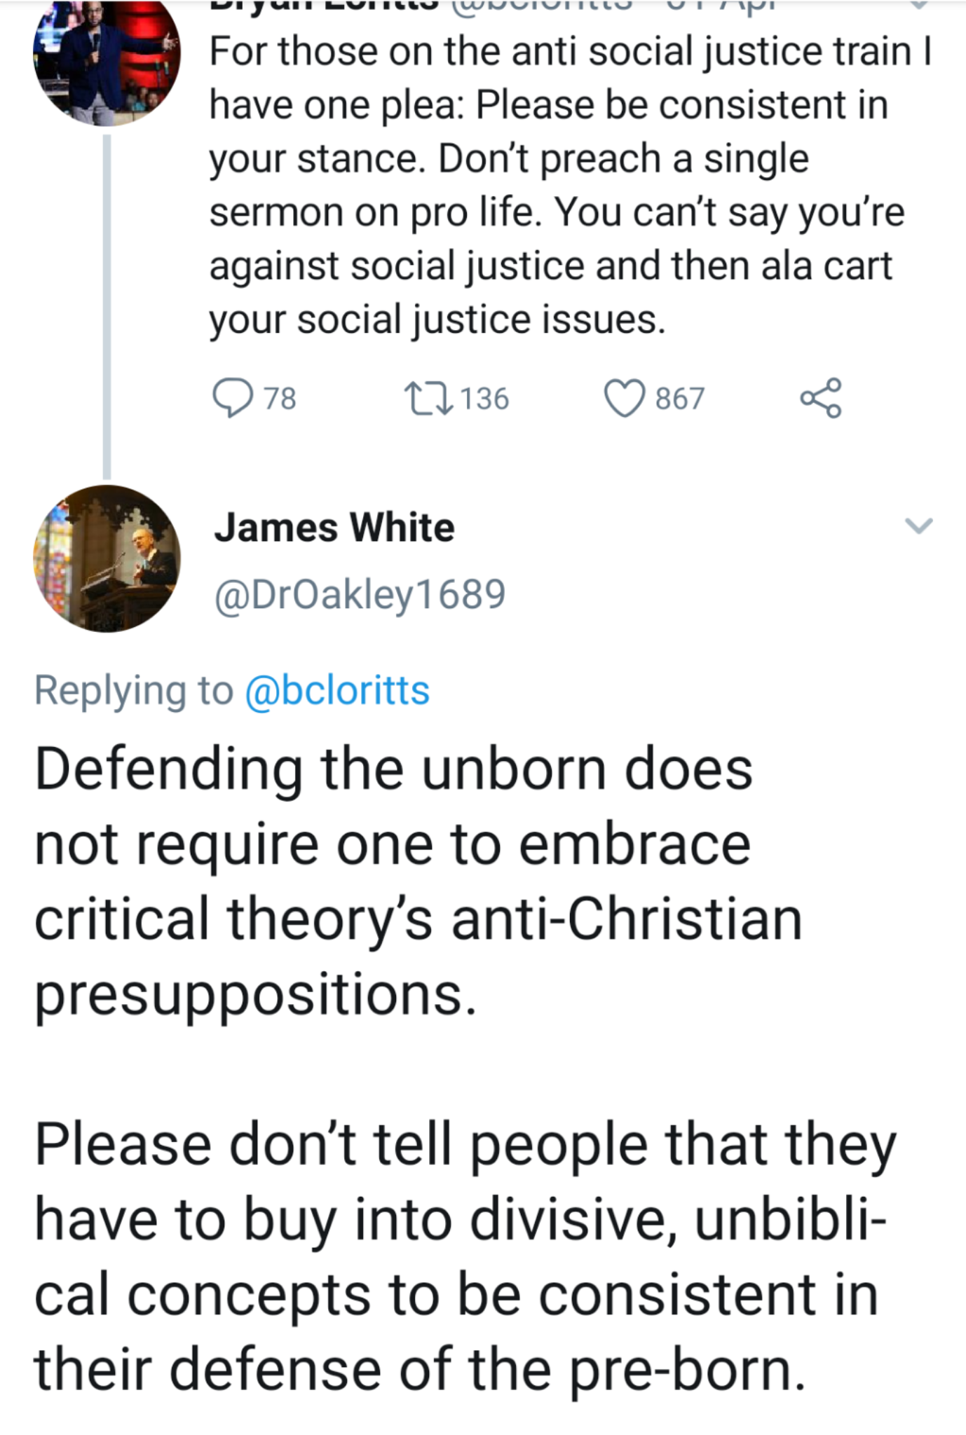The width and height of the screenshot is (966, 1435).
Task: Open James White's profile avatar
Action: point(107,558)
